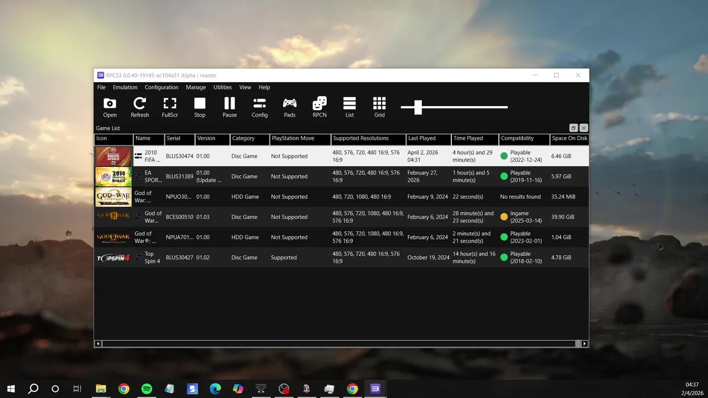The width and height of the screenshot is (708, 398).
Task: Open the File menu
Action: [x=101, y=87]
